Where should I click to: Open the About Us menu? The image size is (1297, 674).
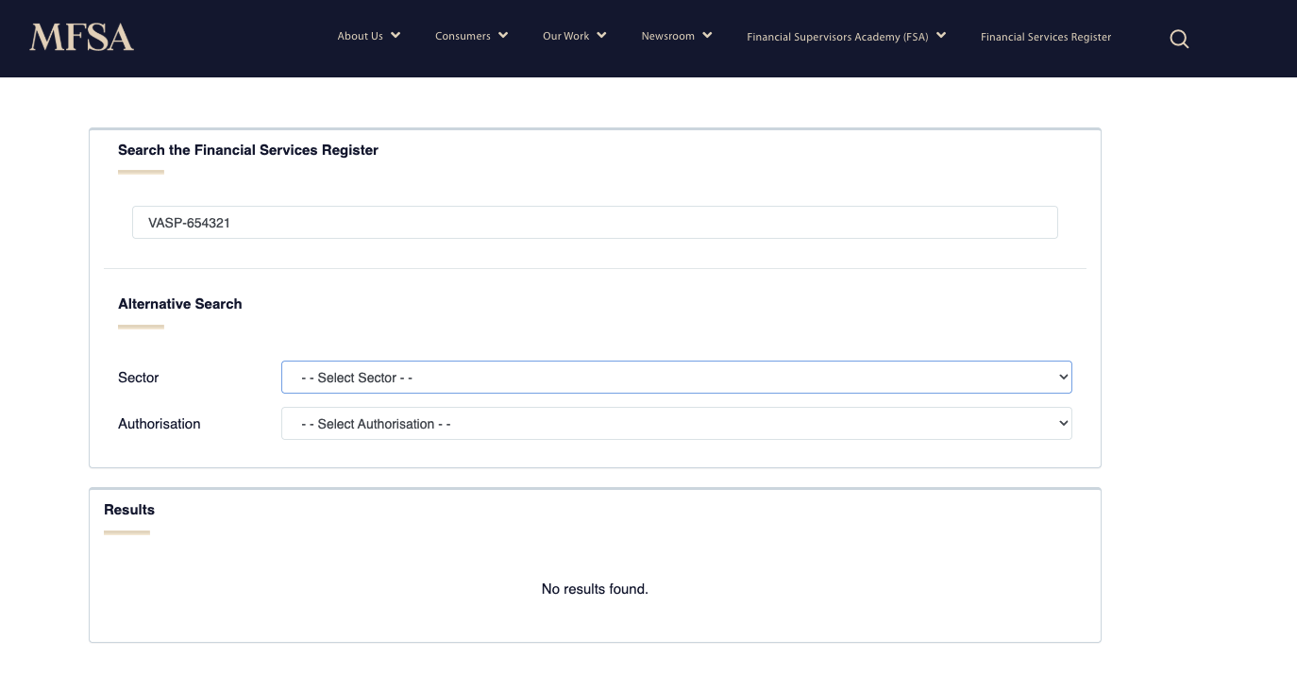click(x=361, y=37)
